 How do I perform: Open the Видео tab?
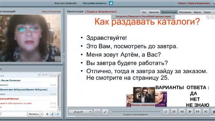point(197,12)
